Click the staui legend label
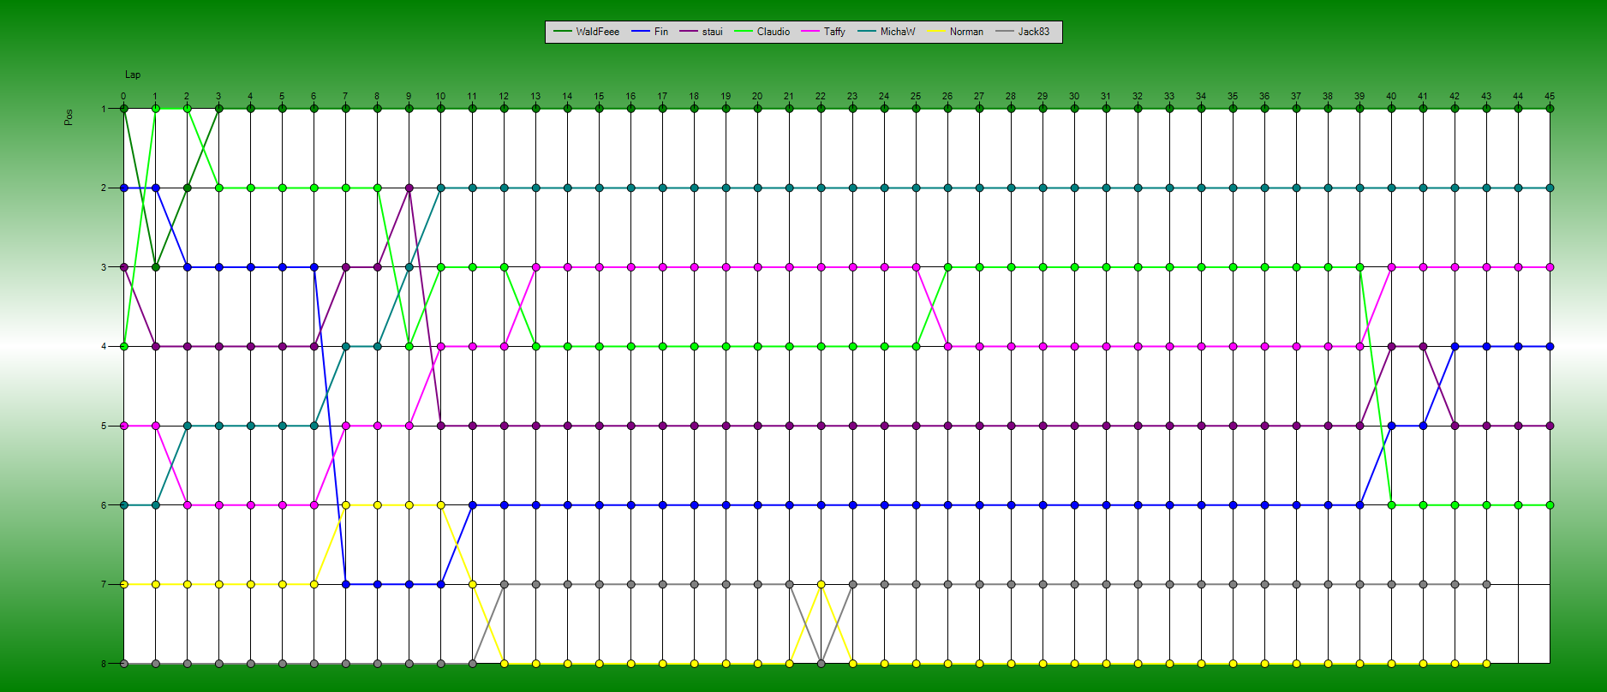Viewport: 1607px width, 692px height. (712, 32)
